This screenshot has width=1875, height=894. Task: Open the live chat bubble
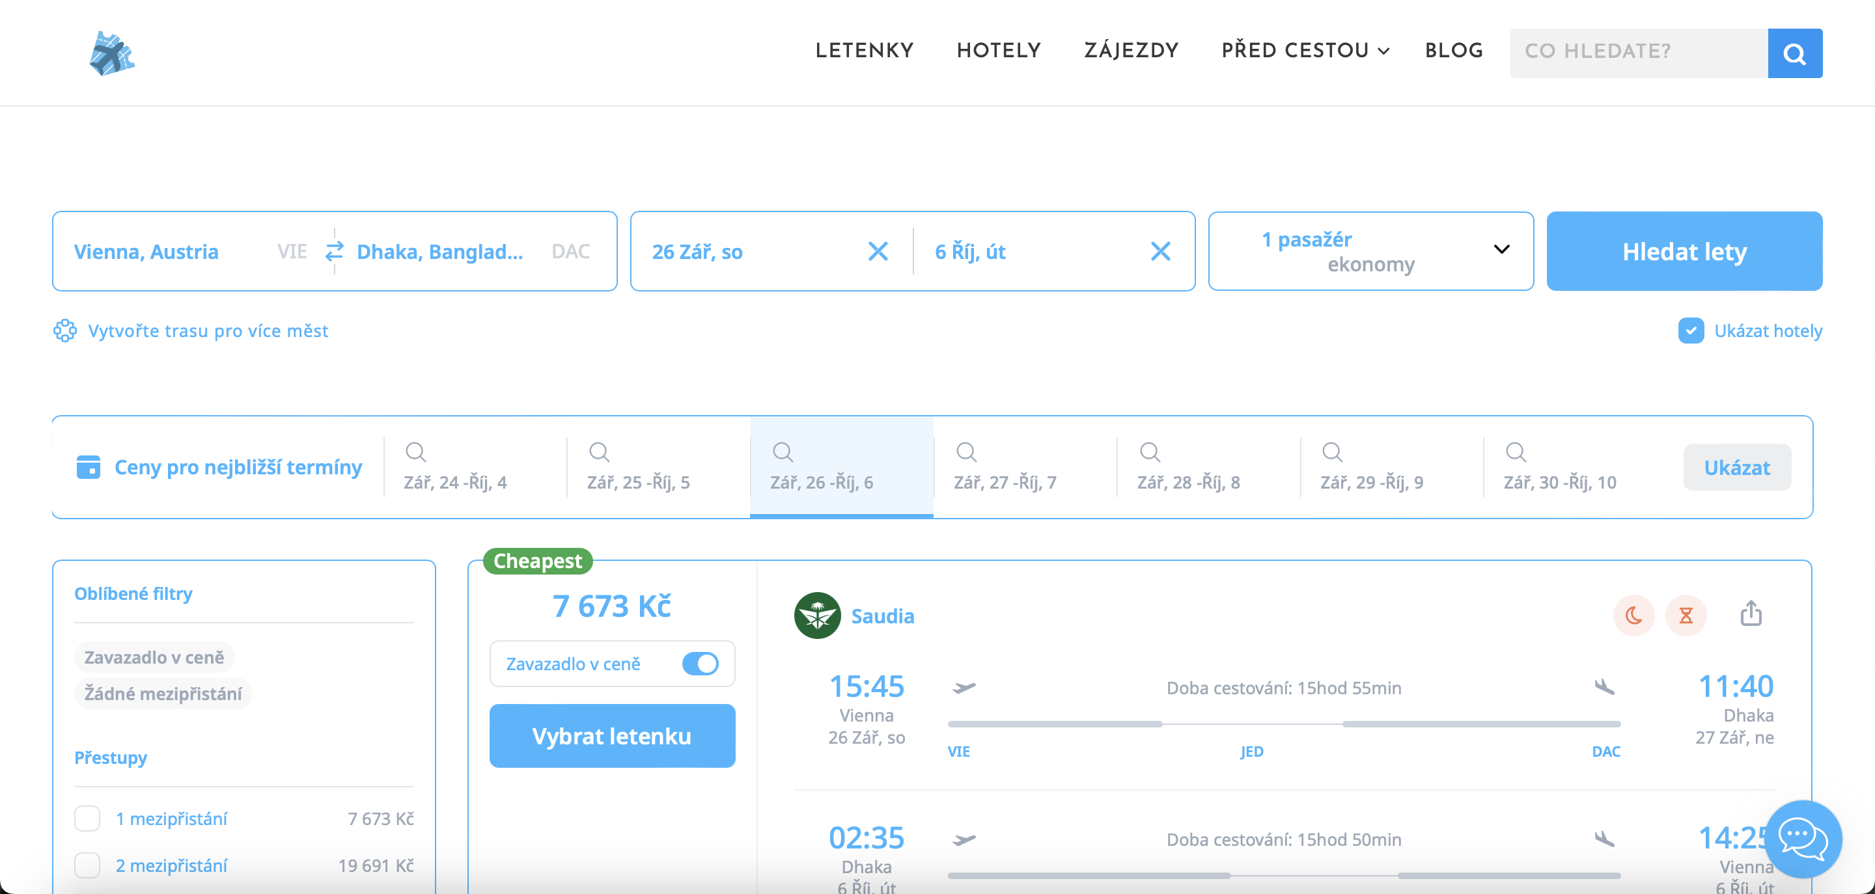1802,839
